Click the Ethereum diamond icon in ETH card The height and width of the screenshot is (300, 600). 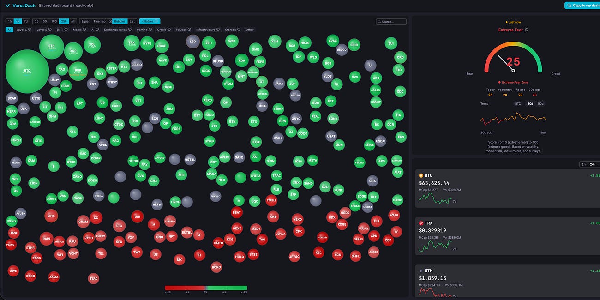click(x=421, y=270)
